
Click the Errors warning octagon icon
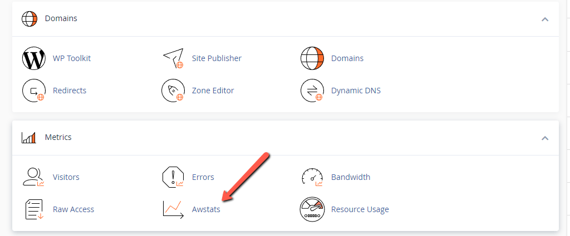click(173, 177)
